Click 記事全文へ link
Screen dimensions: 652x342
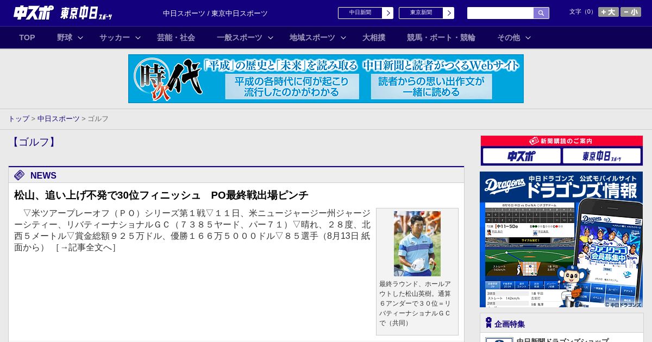(85, 248)
